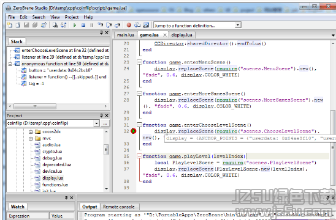Screen dimensions: 336x220
Task: Close the Stack panel
Action: (107, 32)
